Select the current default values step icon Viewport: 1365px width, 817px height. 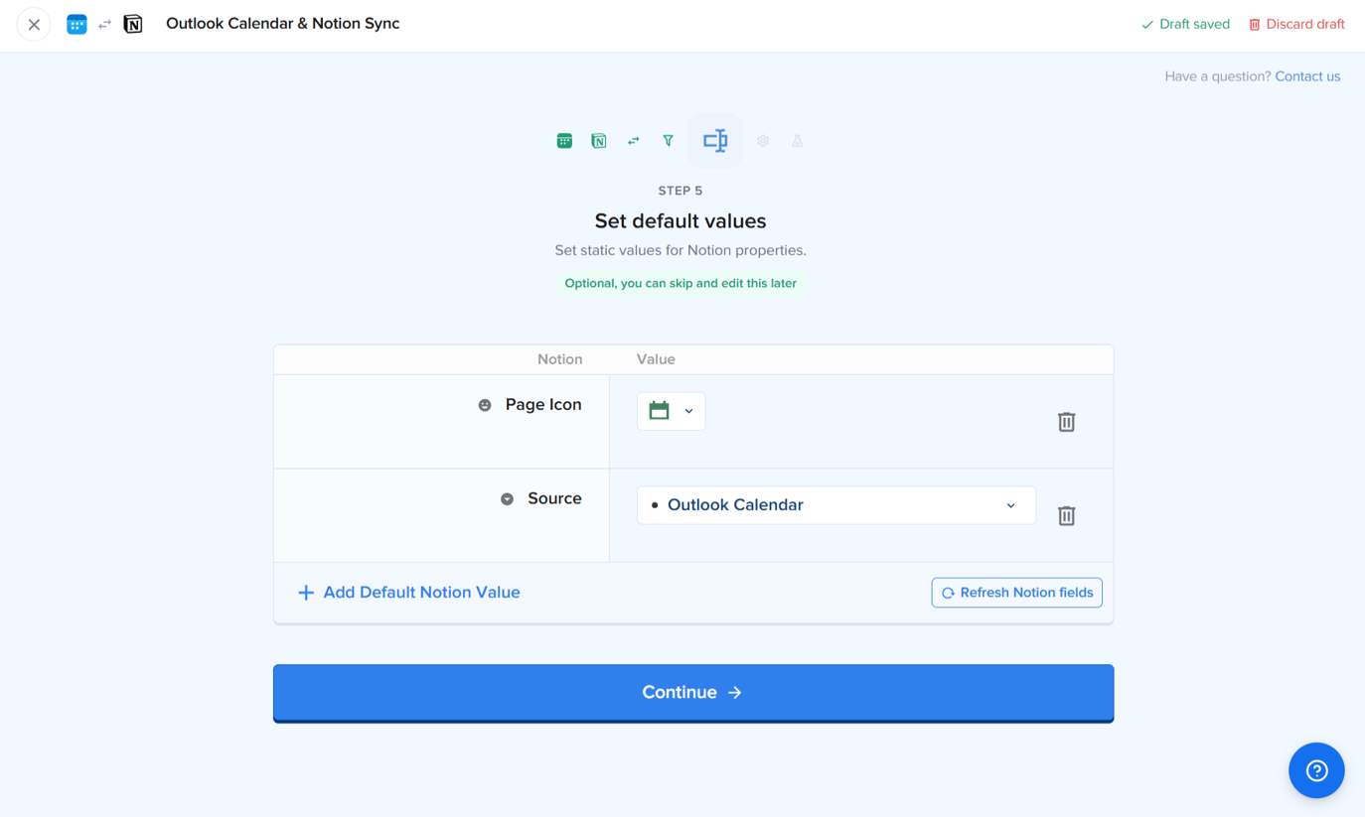click(x=715, y=141)
